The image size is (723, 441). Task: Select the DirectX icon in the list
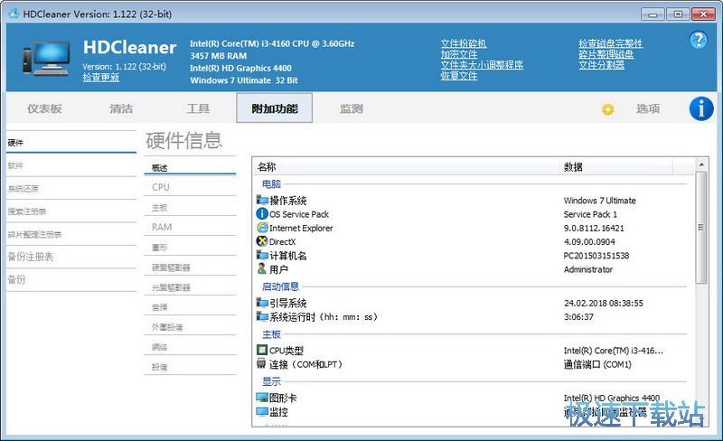(262, 241)
